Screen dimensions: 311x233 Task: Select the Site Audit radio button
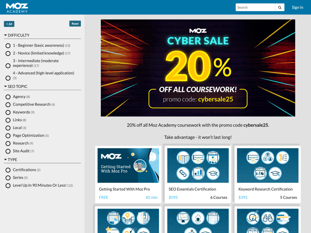point(8,151)
